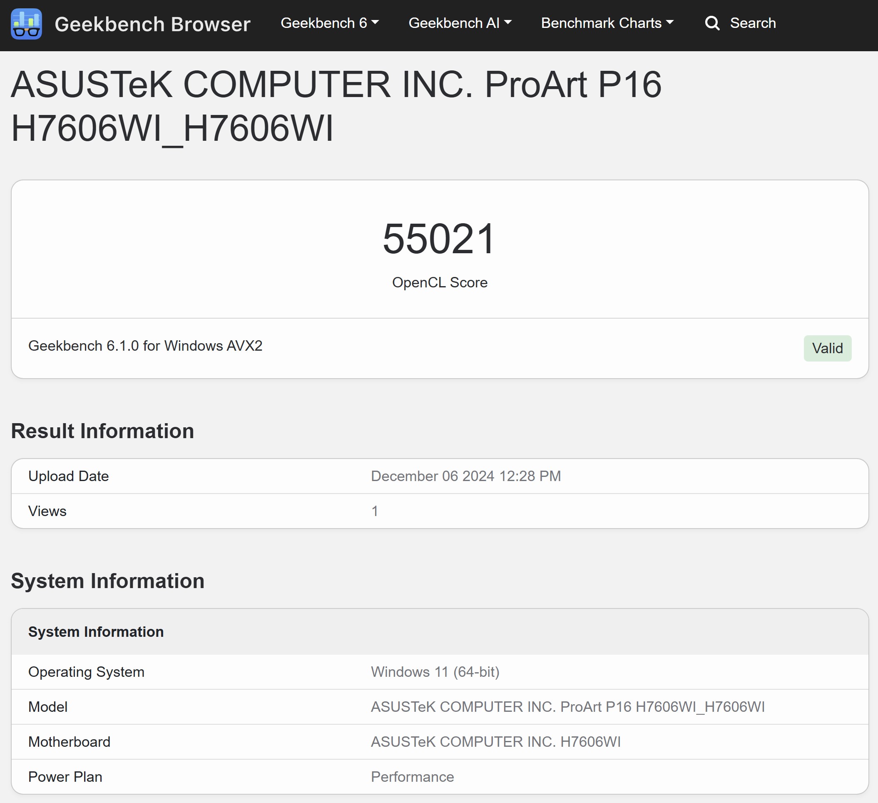Image resolution: width=878 pixels, height=803 pixels.
Task: Open the Geekbench Browser home link
Action: click(152, 24)
